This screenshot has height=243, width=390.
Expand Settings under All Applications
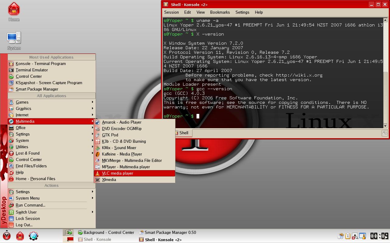click(x=51, y=134)
